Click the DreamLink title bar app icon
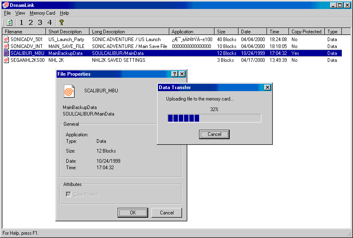Viewport: 353px width, 238px height. point(5,5)
